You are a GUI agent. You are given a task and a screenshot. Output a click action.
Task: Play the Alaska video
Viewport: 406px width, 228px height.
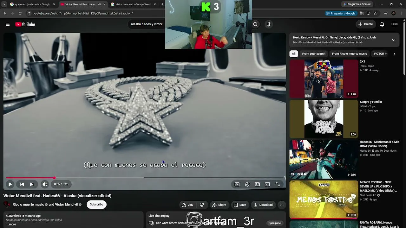click(10, 184)
